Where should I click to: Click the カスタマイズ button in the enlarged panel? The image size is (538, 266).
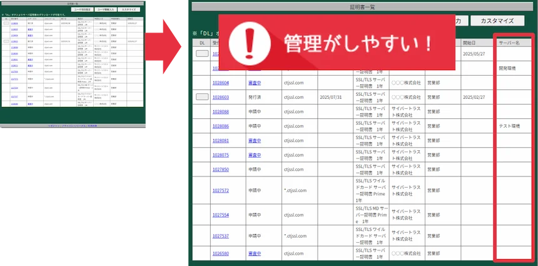pos(492,21)
